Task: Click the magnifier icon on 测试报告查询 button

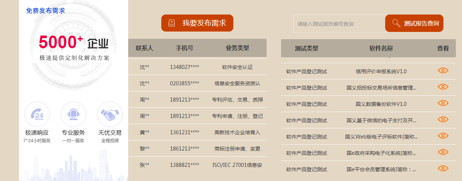Action: tap(396, 23)
